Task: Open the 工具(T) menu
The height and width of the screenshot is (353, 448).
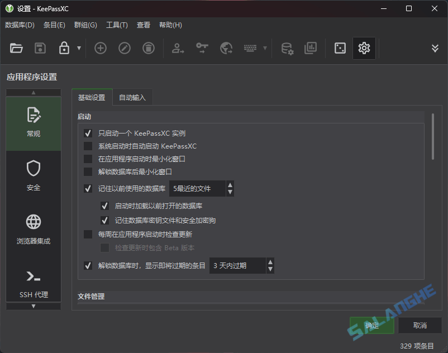Action: [118, 25]
